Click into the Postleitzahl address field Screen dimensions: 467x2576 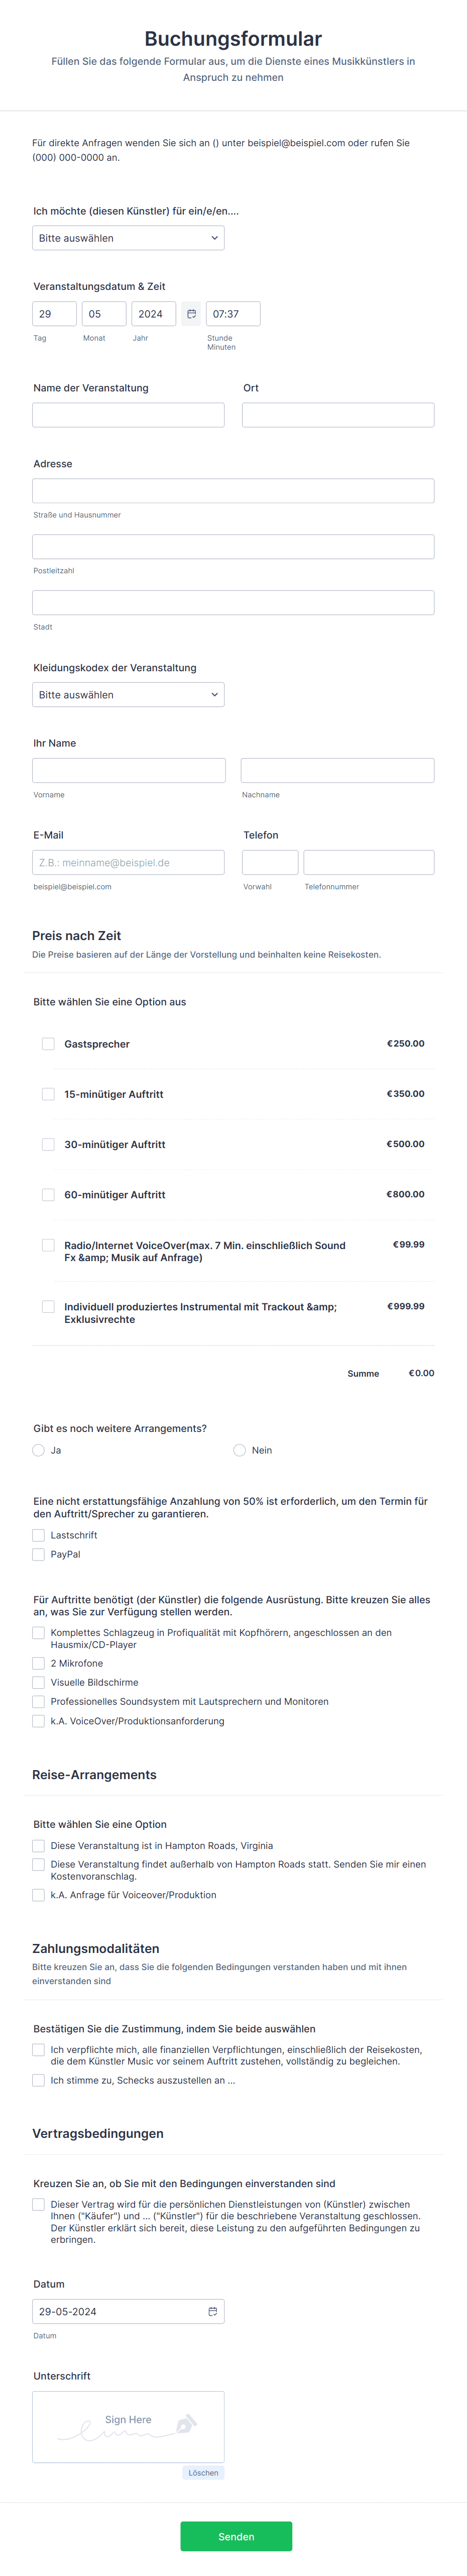233,547
